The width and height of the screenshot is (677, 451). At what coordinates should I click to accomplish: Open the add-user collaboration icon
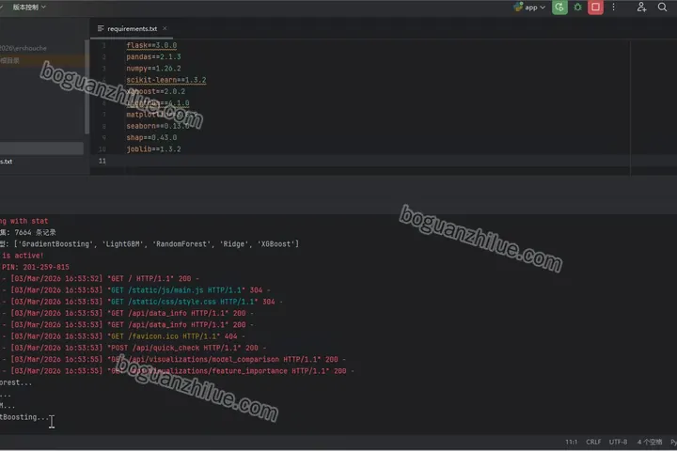point(641,8)
